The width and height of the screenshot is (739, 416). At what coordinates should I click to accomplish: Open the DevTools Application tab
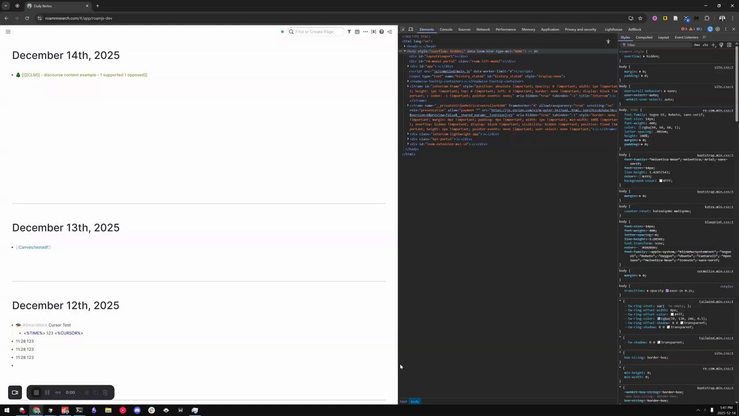point(550,29)
